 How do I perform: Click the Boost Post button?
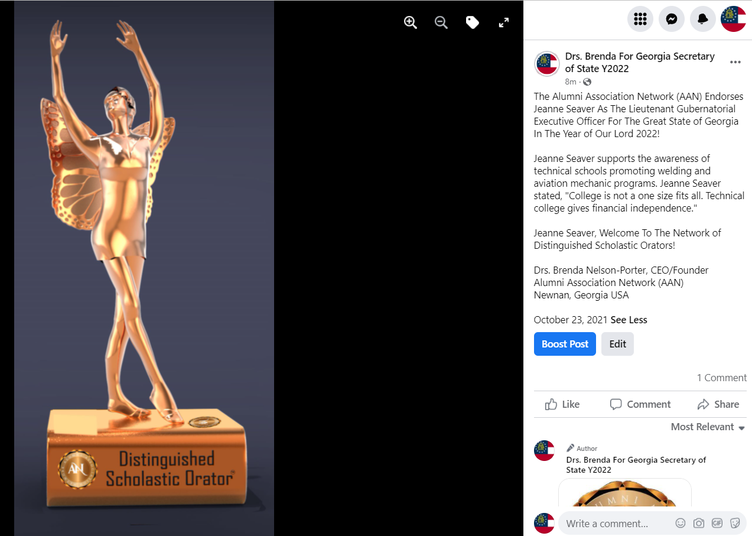(565, 344)
